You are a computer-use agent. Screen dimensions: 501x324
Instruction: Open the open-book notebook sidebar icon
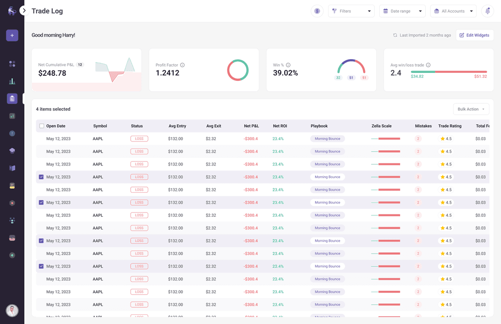click(x=12, y=168)
